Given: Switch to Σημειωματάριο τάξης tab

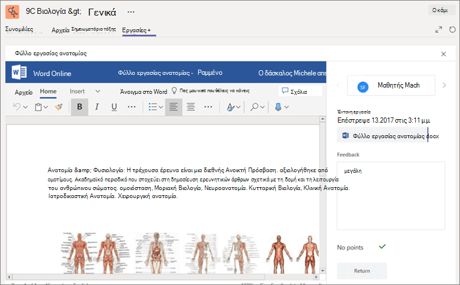Looking at the screenshot, I should tap(94, 29).
